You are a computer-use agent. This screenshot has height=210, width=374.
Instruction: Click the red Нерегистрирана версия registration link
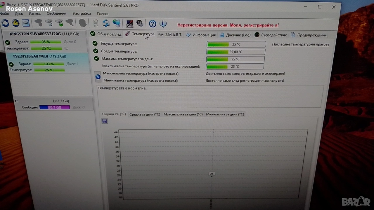click(x=228, y=25)
